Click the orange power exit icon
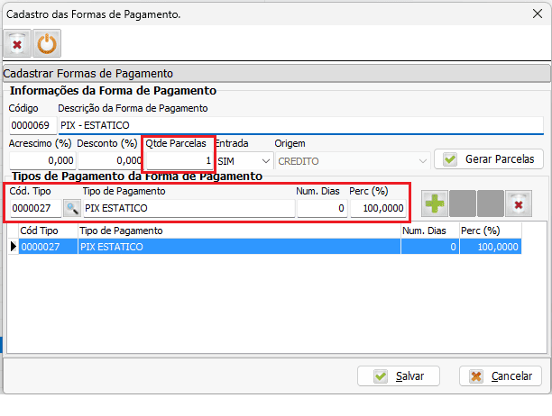552x416 pixels. click(x=47, y=43)
